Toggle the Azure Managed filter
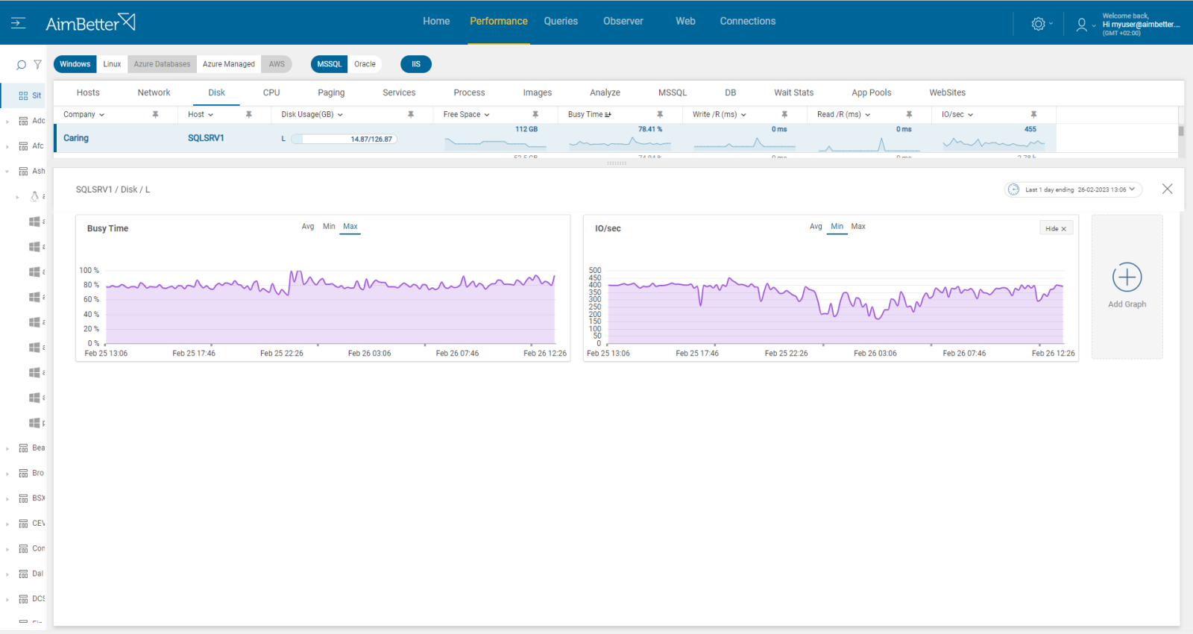 (229, 64)
